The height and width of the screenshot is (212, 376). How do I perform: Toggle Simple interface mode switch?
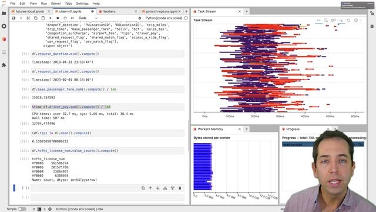coord(22,209)
